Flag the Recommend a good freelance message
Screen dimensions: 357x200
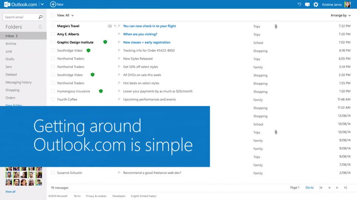119,173
